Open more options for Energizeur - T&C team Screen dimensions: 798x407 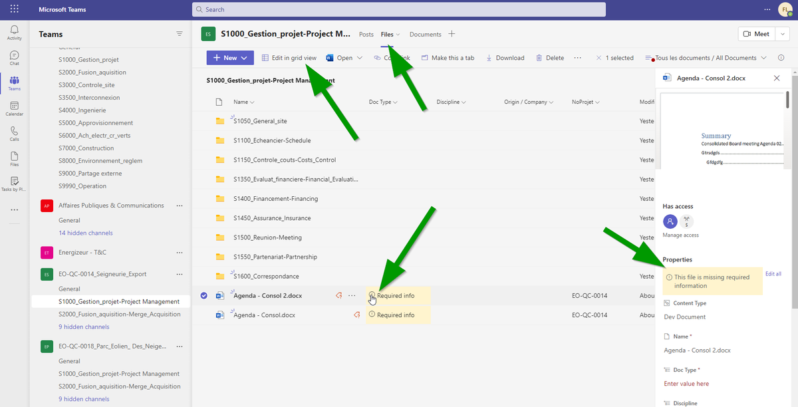179,253
